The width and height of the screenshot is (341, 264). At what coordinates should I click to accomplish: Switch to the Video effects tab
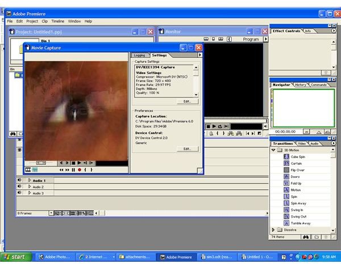[302, 143]
